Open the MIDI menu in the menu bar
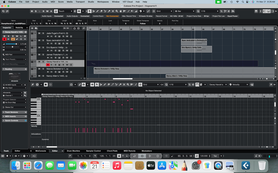Screen dimensions: 278x173 (53, 2)
